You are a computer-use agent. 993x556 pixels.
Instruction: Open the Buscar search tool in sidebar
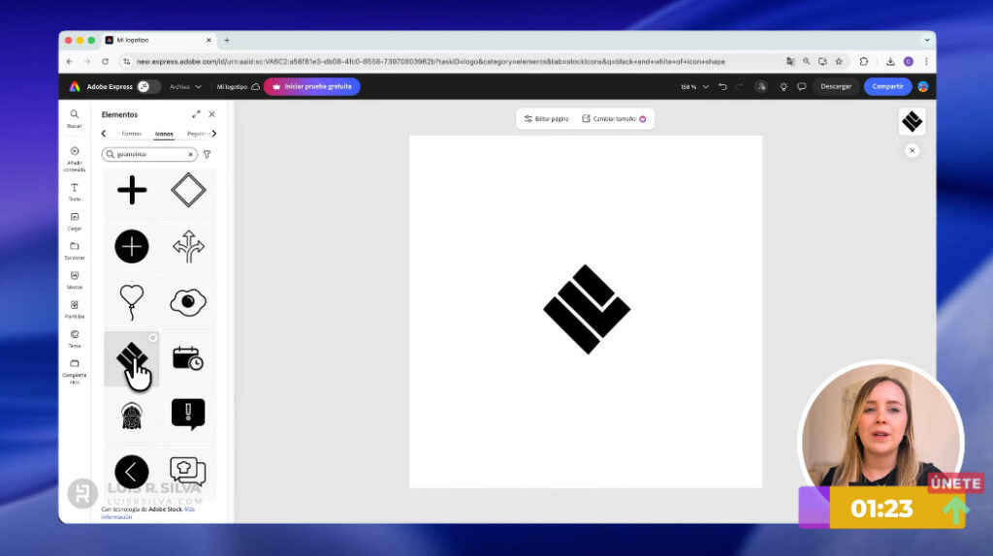click(x=74, y=118)
